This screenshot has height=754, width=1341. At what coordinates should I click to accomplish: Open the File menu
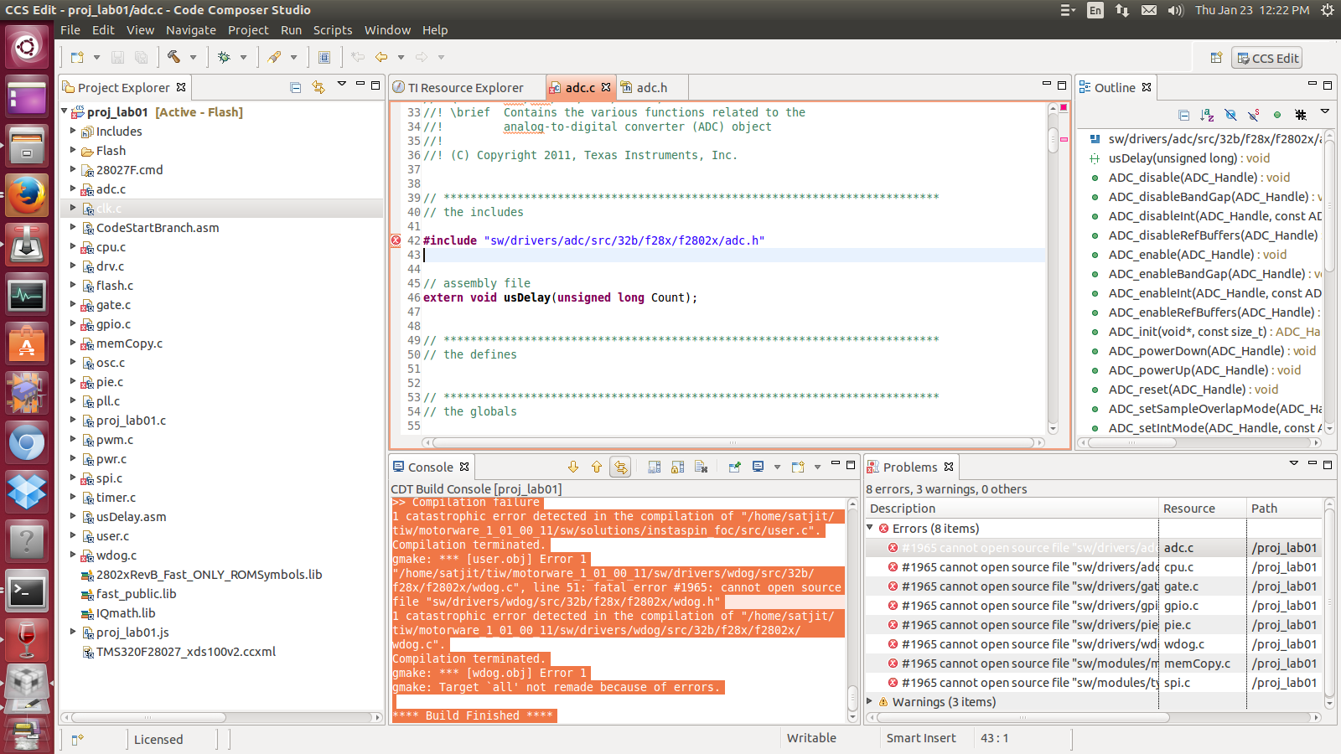point(70,29)
